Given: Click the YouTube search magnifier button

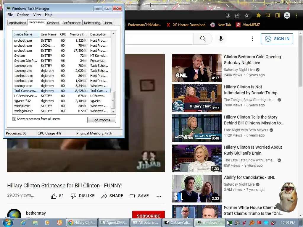Looking at the screenshot, I should [x=203, y=39].
